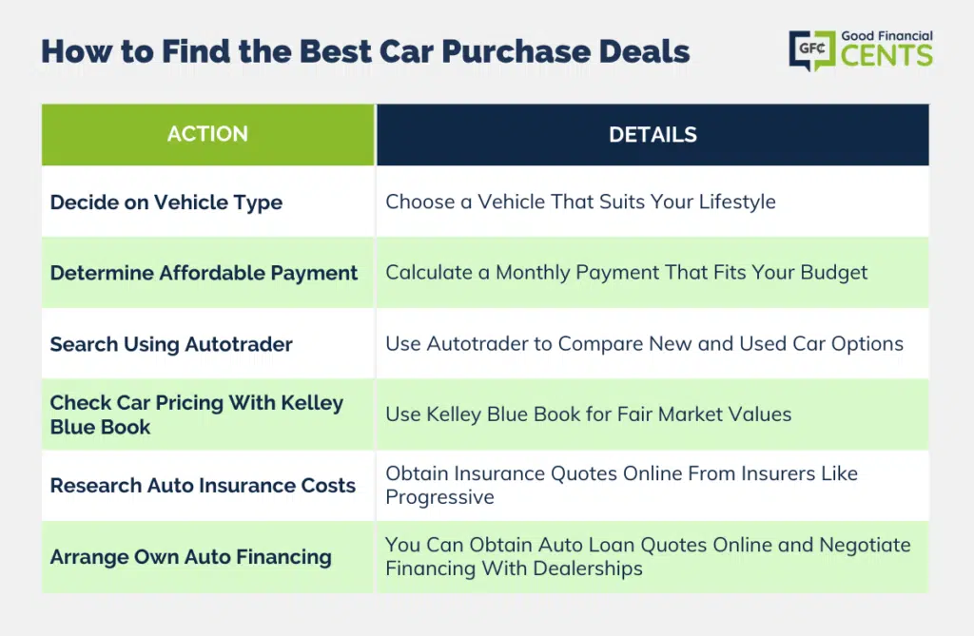The height and width of the screenshot is (636, 974).
Task: Click the Research Auto Insurance Costs cell
Action: [203, 486]
